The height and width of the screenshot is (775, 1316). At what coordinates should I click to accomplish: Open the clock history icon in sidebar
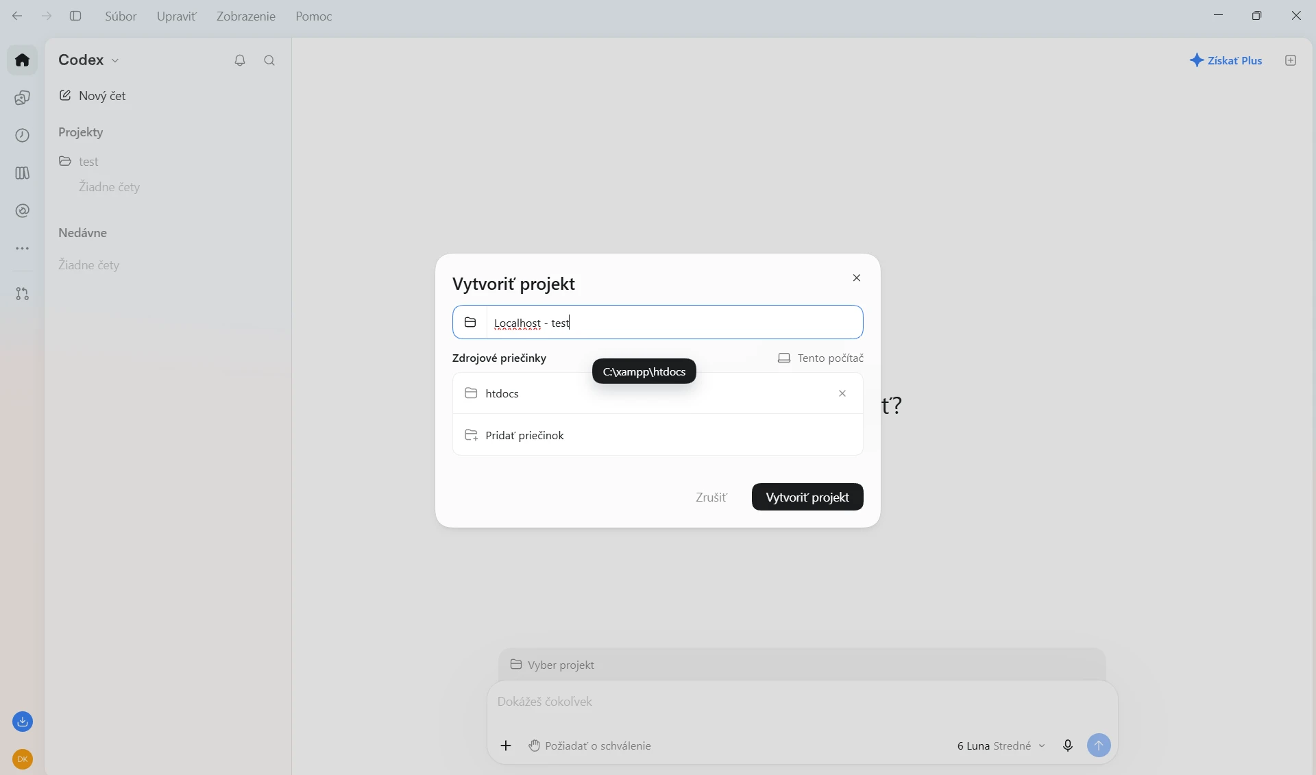(23, 136)
